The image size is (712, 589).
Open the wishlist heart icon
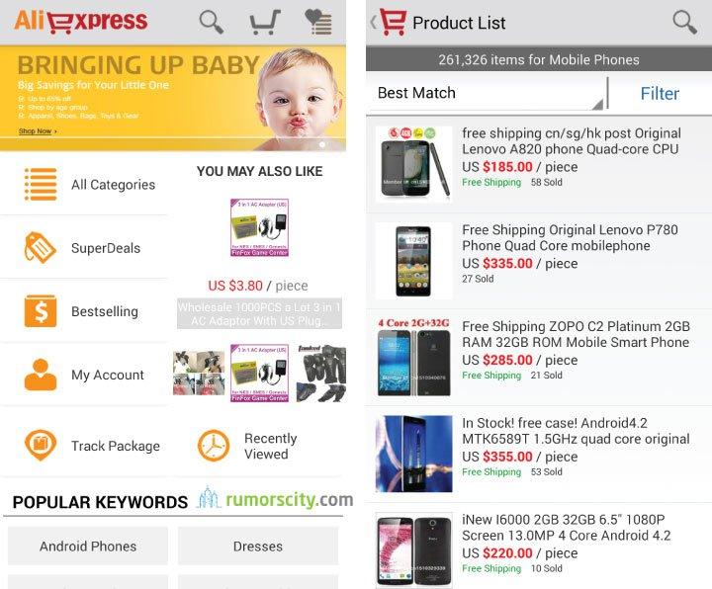318,22
